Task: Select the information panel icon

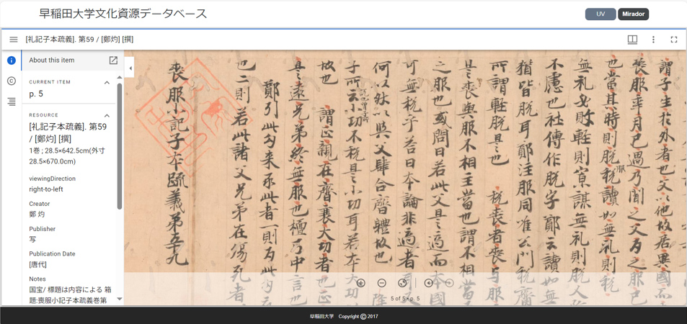Action: [12, 60]
